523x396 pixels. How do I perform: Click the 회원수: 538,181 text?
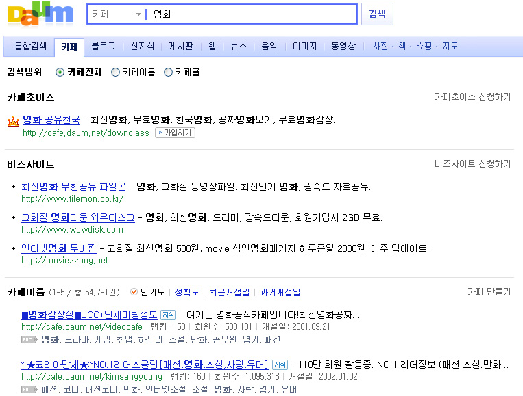click(x=223, y=326)
